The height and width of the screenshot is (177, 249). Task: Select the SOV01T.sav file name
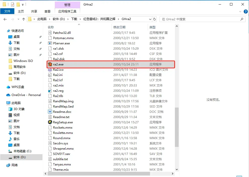point(62,154)
